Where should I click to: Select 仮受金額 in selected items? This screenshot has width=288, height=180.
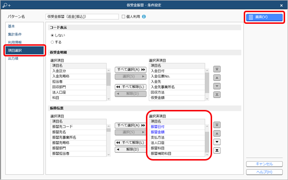[177, 98]
